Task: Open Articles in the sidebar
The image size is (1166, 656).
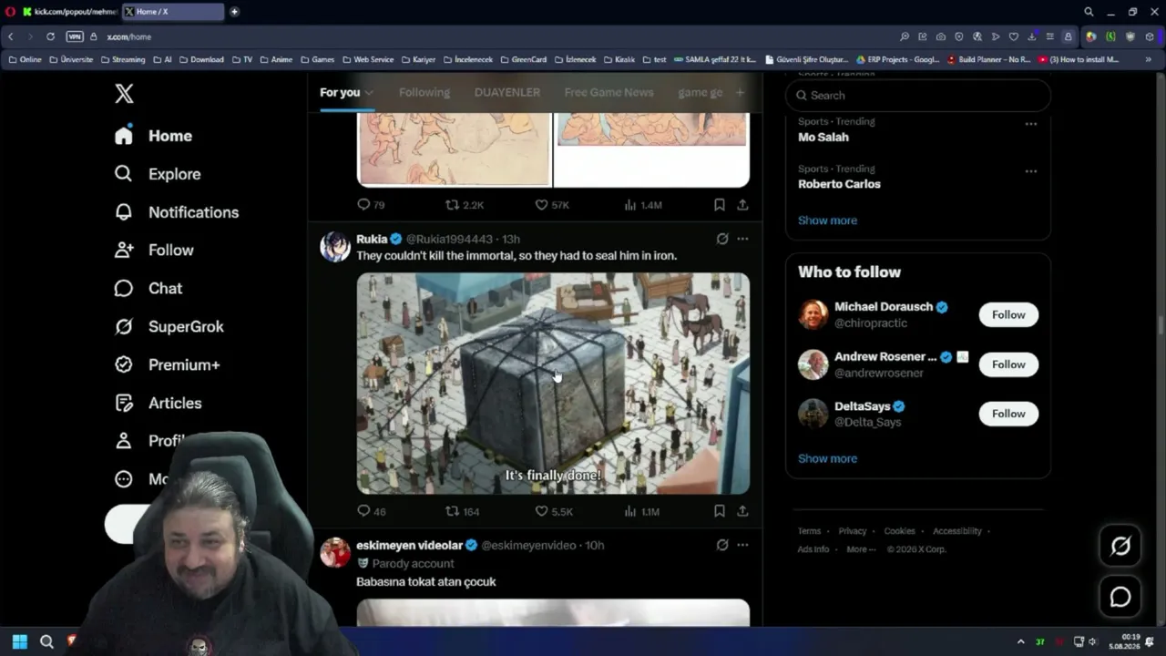Action: 158,403
